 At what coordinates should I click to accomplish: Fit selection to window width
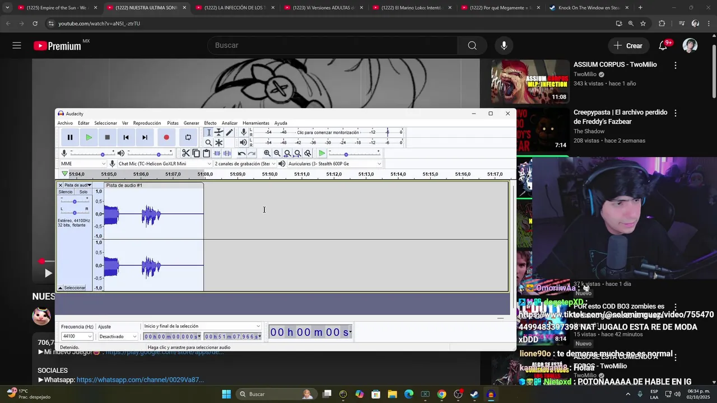(287, 153)
